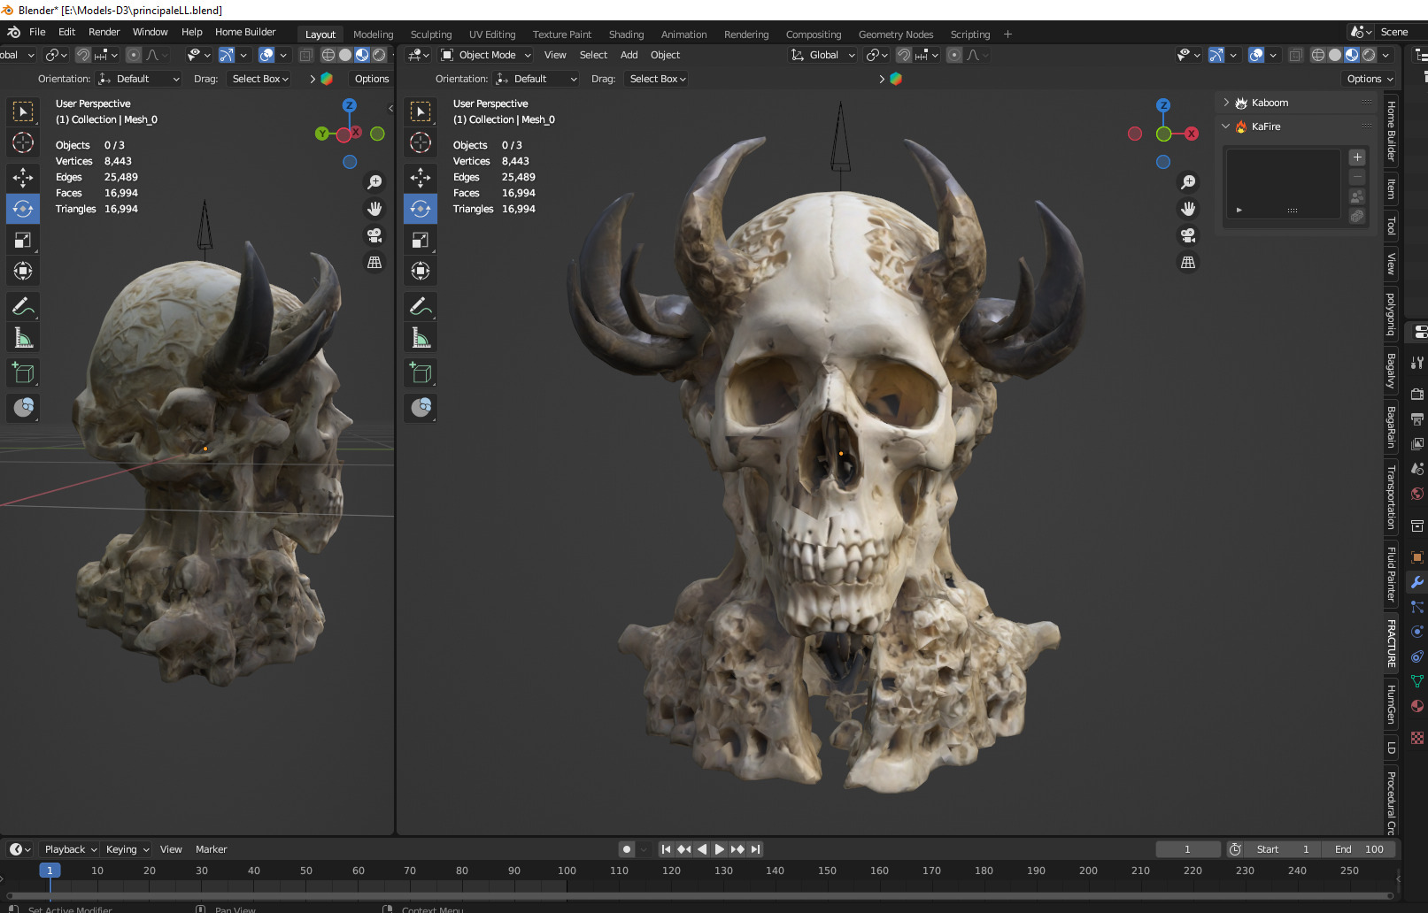Select the Cursor tool in right viewport toolbar
The width and height of the screenshot is (1428, 913).
click(421, 142)
